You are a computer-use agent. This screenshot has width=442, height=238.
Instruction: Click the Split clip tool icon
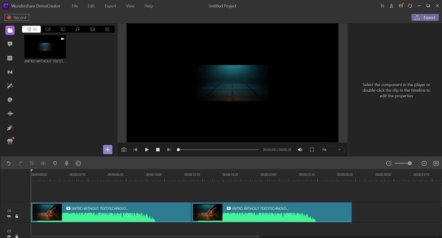(x=43, y=163)
